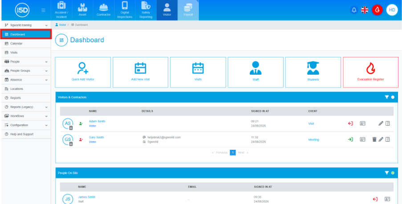This screenshot has width=402, height=204.
Task: Open the Sgworld training site dropdown
Action: [x=26, y=25]
